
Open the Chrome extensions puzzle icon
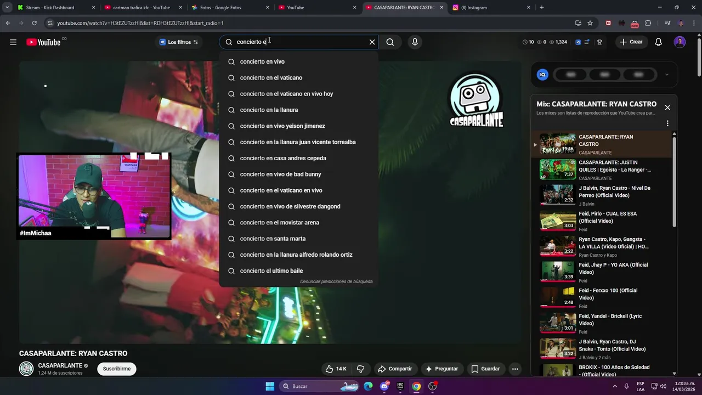648,23
